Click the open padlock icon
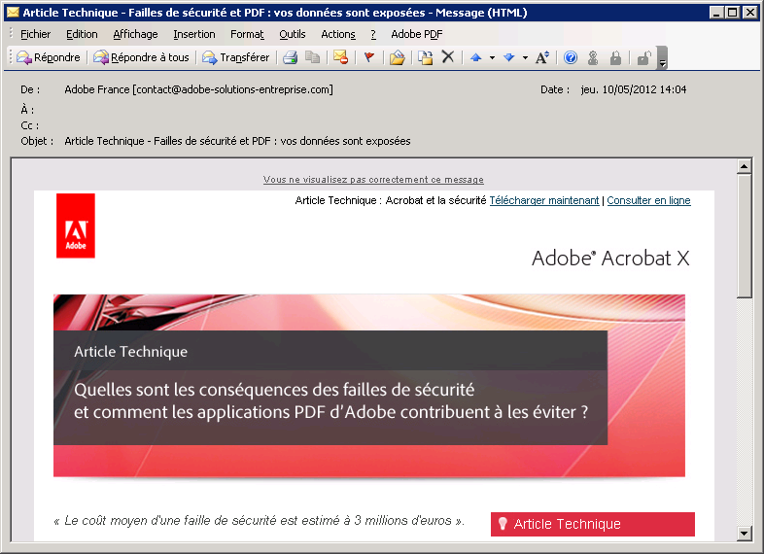Viewport: 764px width, 554px height. [643, 57]
